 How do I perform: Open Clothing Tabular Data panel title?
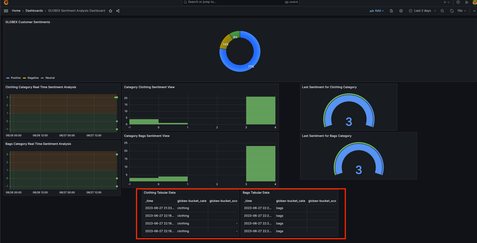[160, 193]
